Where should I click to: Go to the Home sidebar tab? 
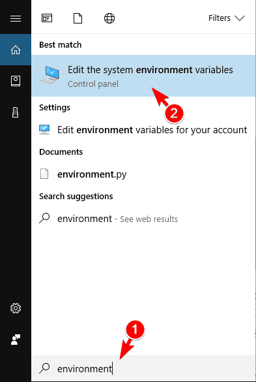16,50
